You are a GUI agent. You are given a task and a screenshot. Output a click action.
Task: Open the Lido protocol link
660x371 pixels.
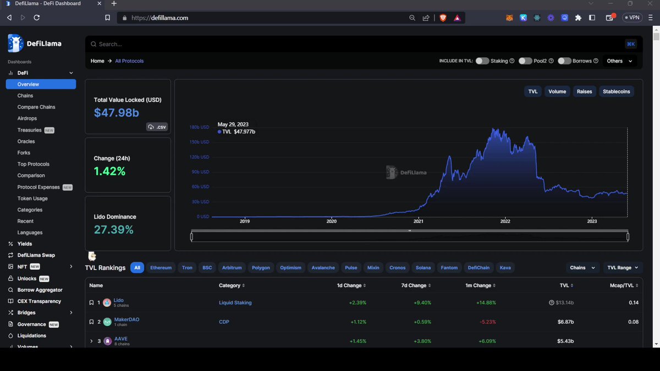118,301
